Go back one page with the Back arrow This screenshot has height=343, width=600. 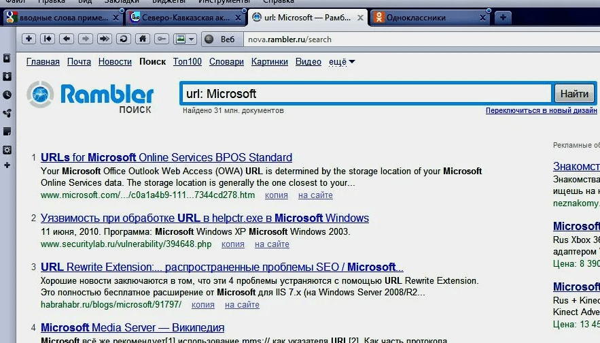click(x=67, y=39)
